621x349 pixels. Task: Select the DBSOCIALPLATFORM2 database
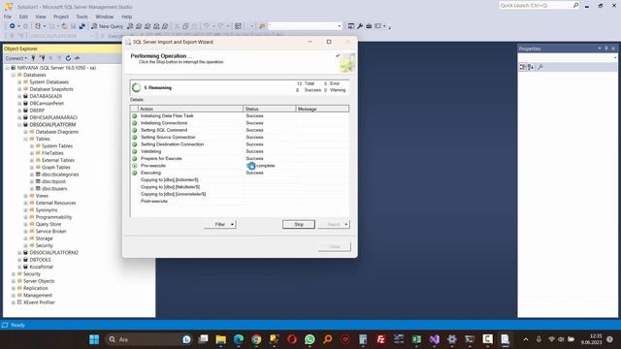(x=54, y=252)
